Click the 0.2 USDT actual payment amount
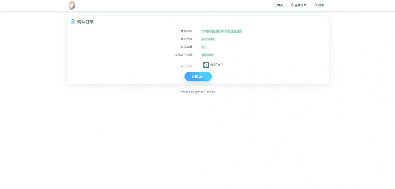This screenshot has width=395, height=189. [x=208, y=55]
